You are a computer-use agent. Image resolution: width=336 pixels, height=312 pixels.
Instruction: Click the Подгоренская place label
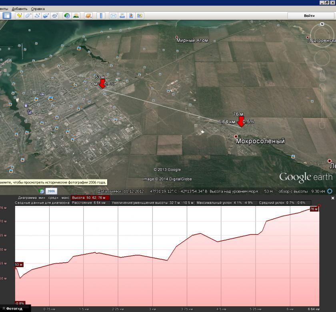[322, 40]
